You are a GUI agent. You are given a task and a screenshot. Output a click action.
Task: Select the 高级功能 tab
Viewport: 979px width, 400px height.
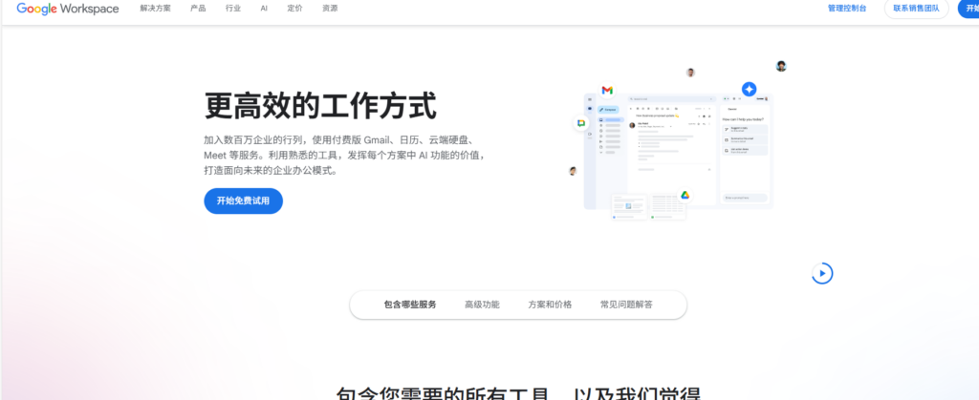(x=482, y=305)
